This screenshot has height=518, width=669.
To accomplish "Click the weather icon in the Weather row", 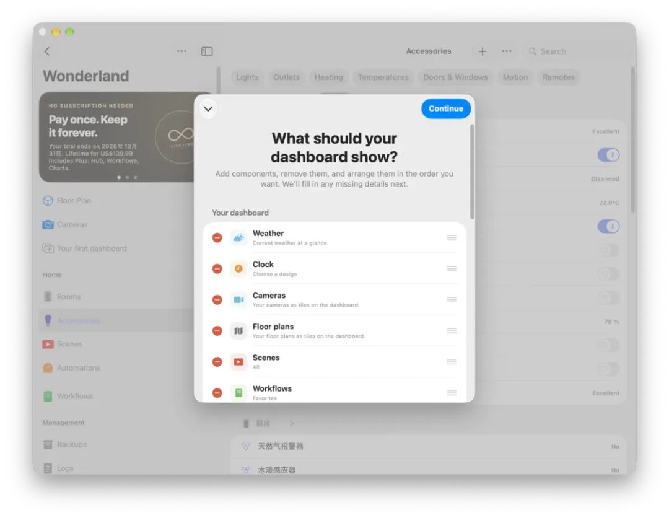I will click(x=238, y=238).
